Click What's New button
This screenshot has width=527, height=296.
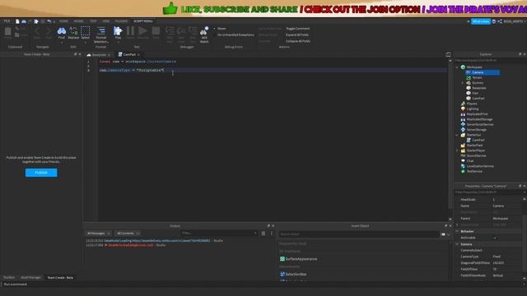point(481,21)
